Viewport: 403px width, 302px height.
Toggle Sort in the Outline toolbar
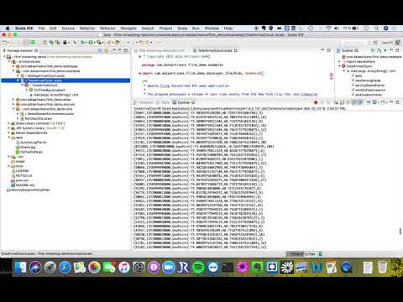[373, 50]
